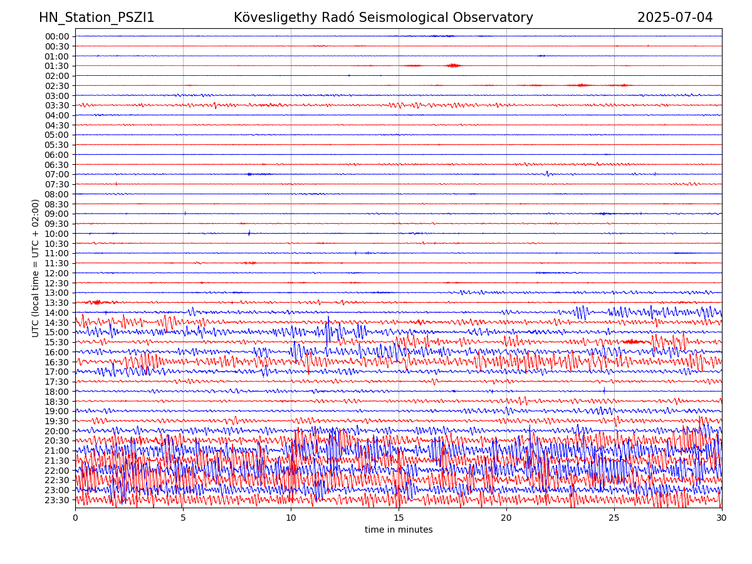752x564 pixels.
Task: Click the HN_Station_PSZI1 station label
Action: click(97, 18)
